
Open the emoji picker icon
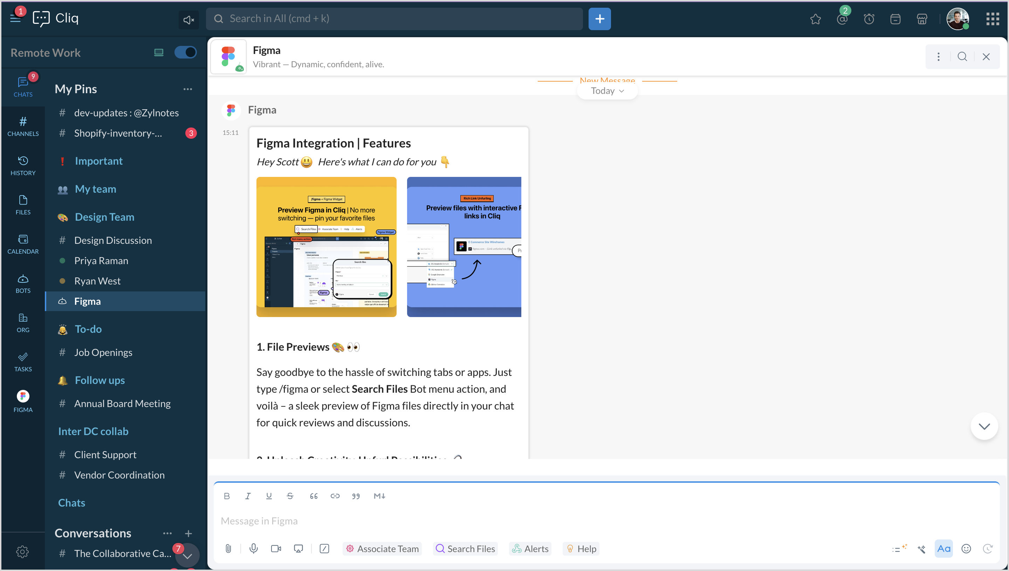click(966, 548)
